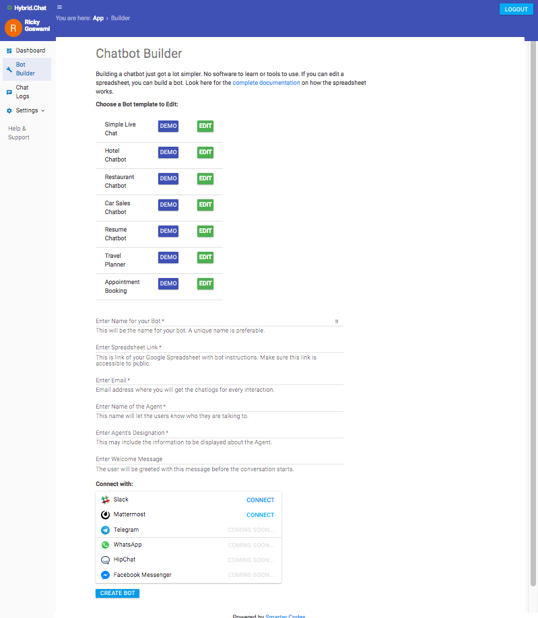
Task: Edit the Resume Chatbot template
Action: point(205,231)
